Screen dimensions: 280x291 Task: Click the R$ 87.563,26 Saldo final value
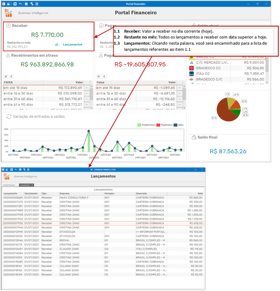pyautogui.click(x=228, y=151)
